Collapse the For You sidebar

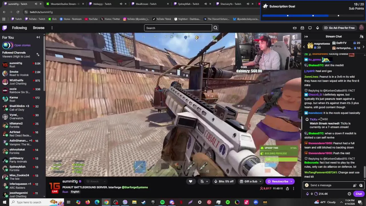[x=38, y=37]
